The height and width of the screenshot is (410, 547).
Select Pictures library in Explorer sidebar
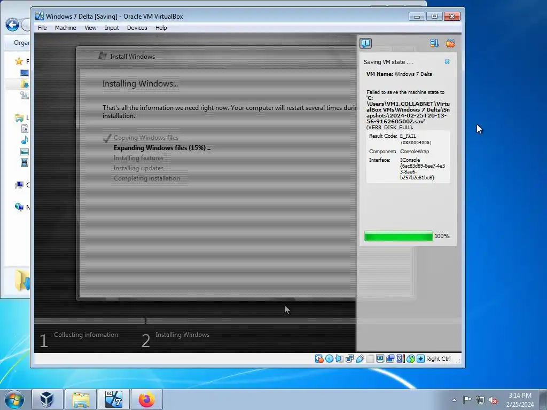pos(25,151)
